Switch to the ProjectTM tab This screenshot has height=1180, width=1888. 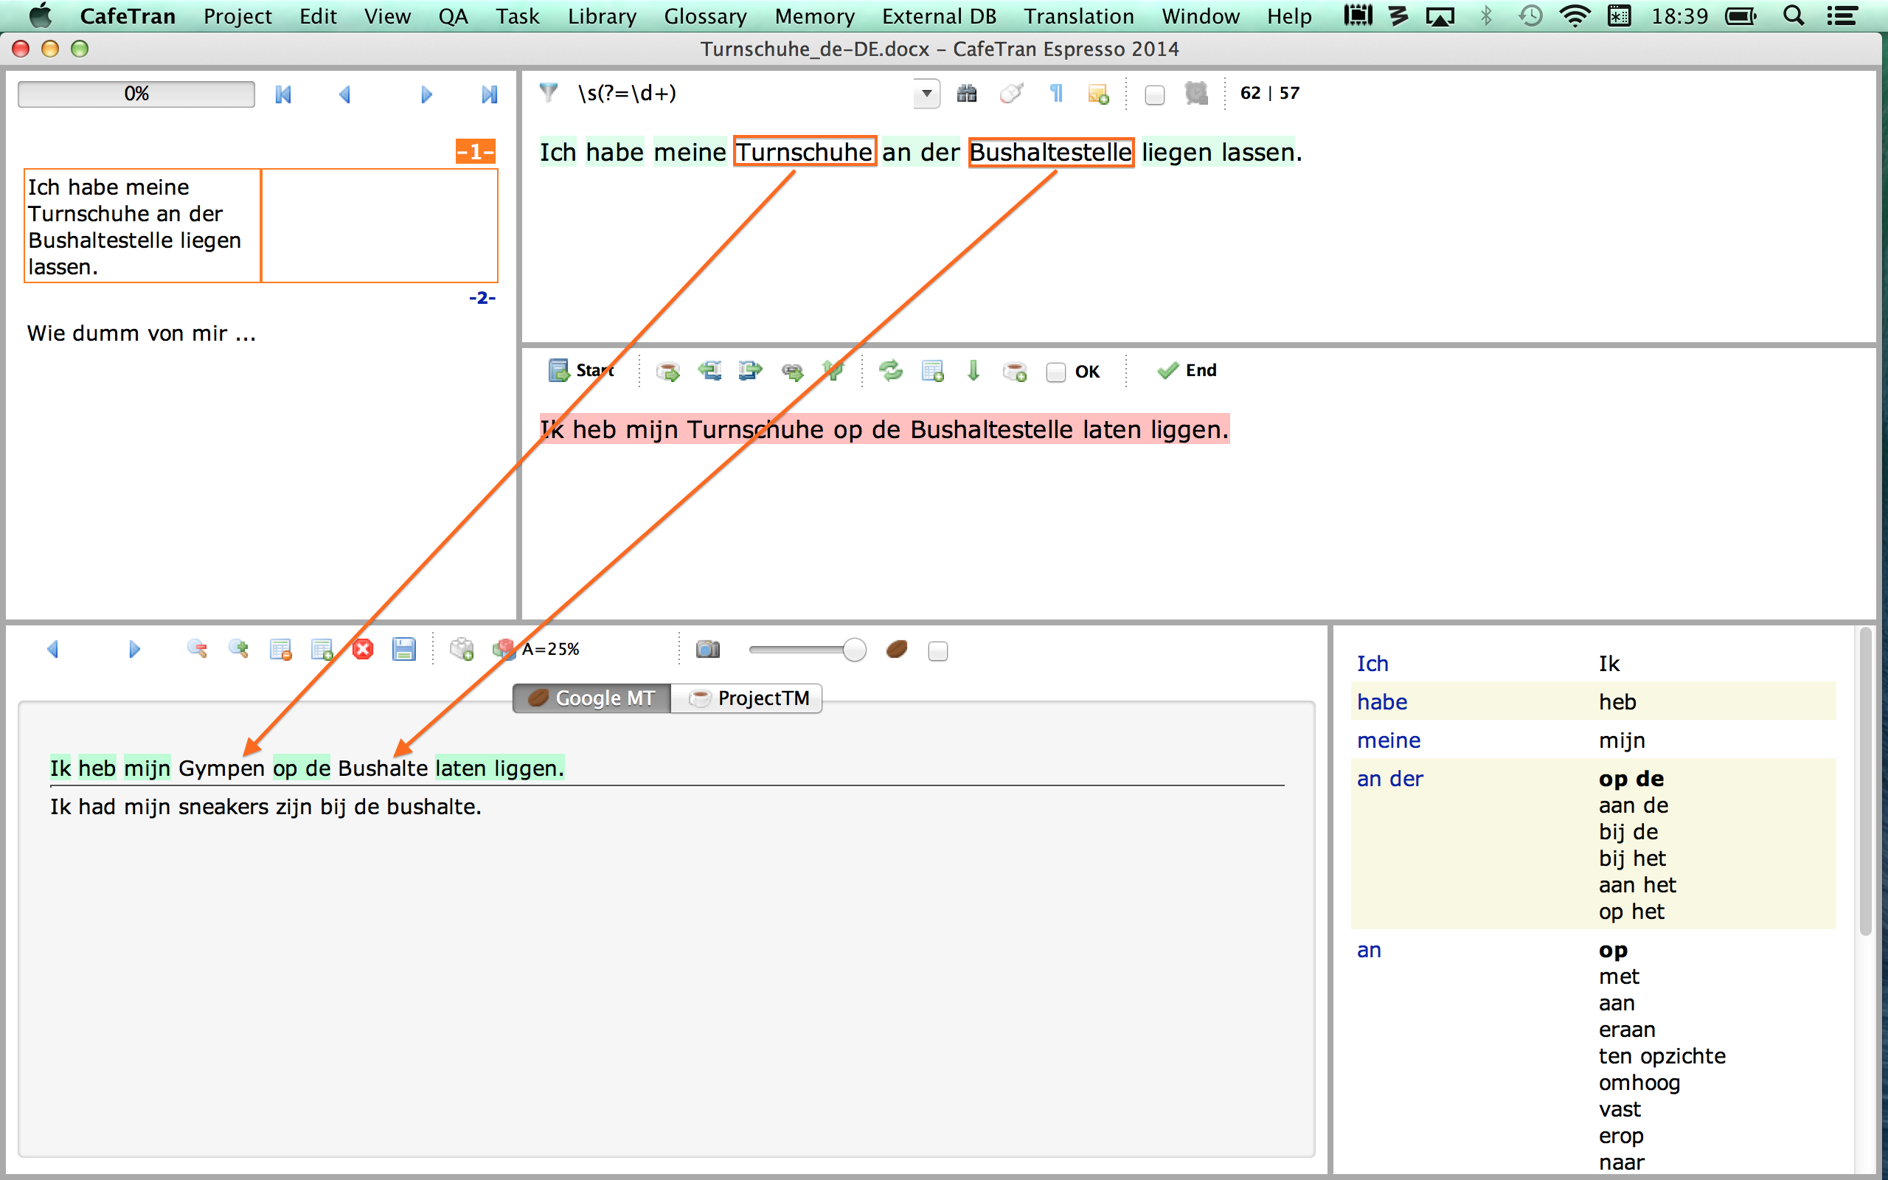click(747, 698)
